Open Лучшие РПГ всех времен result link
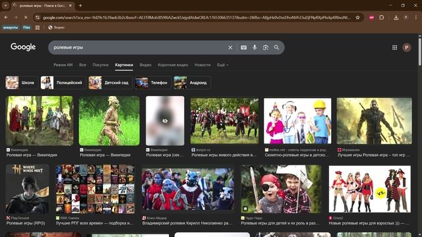The width and height of the screenshot is (422, 237). (94, 223)
